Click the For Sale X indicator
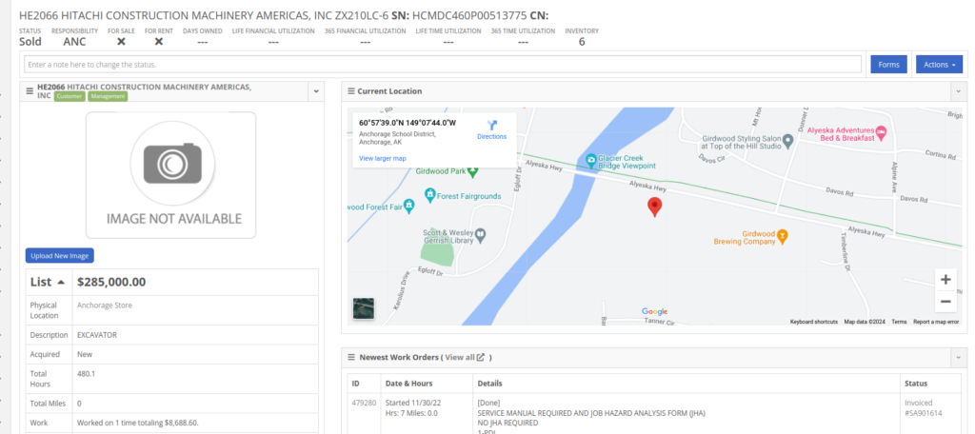This screenshot has height=434, width=975. coord(121,42)
